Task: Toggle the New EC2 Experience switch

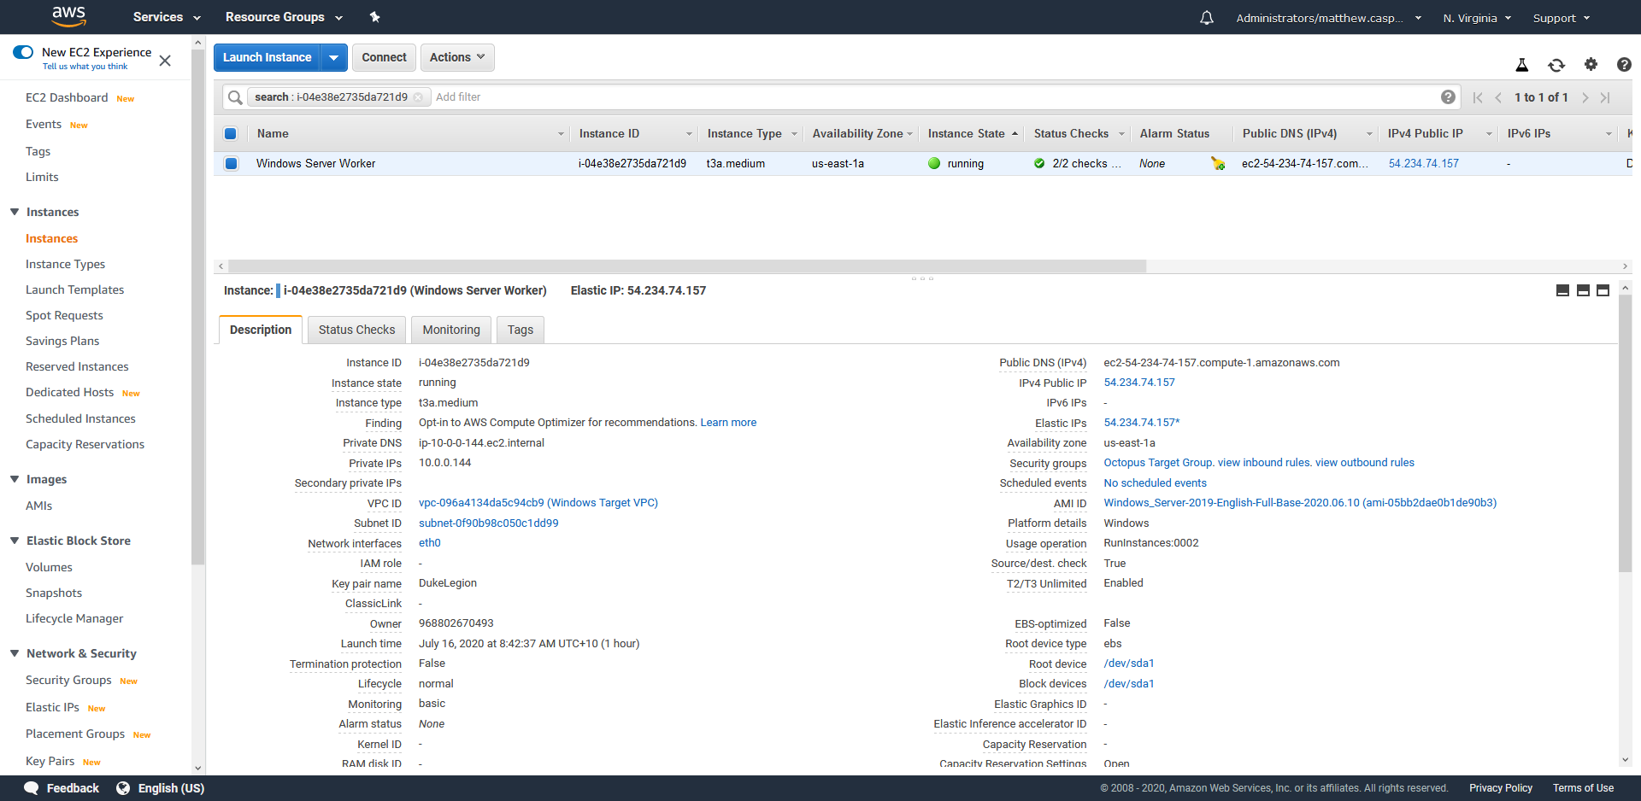Action: [23, 52]
